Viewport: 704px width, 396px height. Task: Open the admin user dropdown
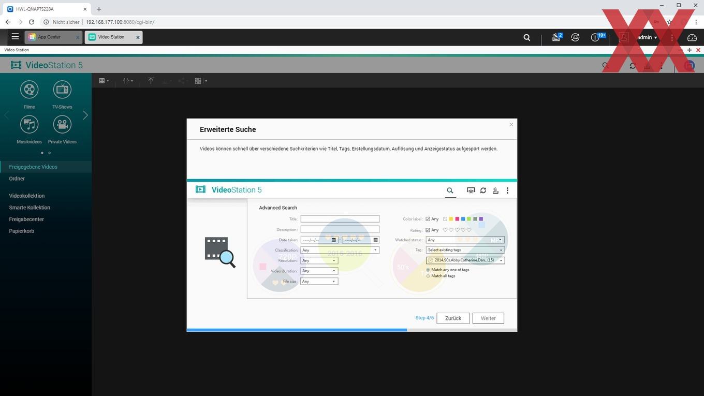647,37
